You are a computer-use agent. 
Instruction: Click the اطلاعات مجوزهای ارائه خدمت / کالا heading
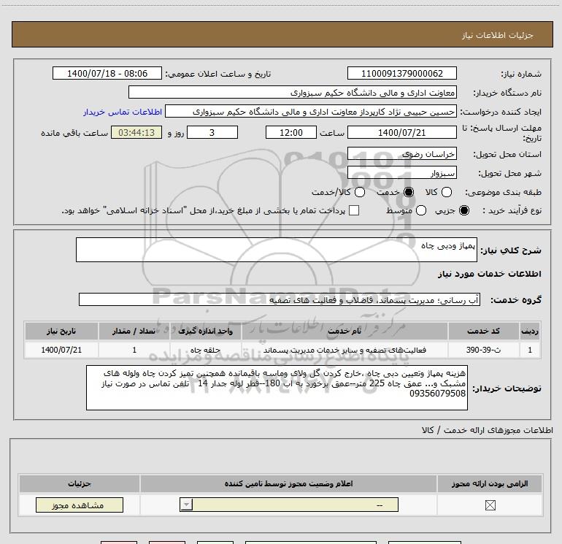(487, 430)
